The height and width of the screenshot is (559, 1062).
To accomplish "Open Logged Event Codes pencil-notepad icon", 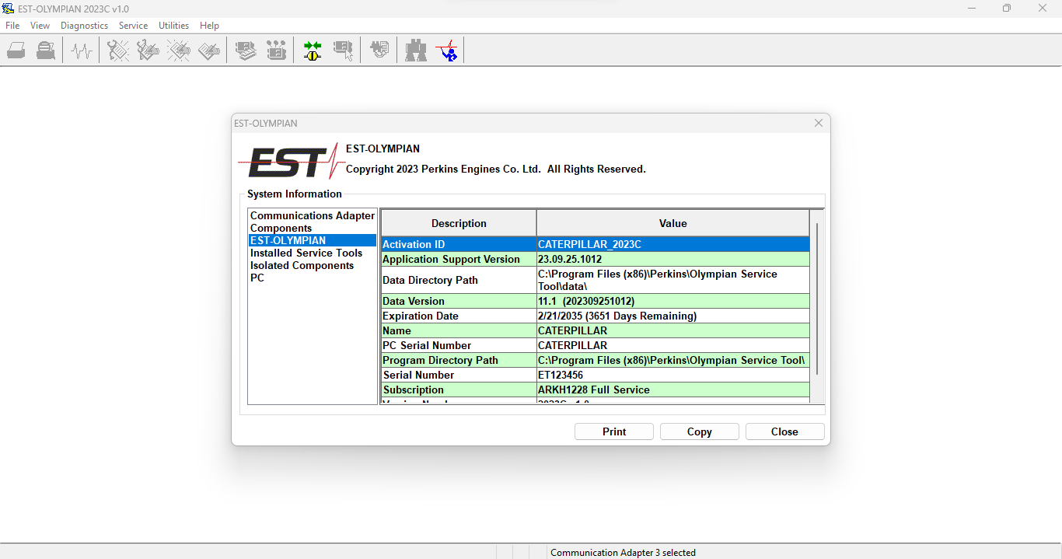I will click(x=209, y=51).
